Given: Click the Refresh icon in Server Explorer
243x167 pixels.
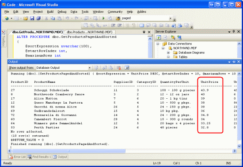Looking at the screenshot, I should 159,37.
